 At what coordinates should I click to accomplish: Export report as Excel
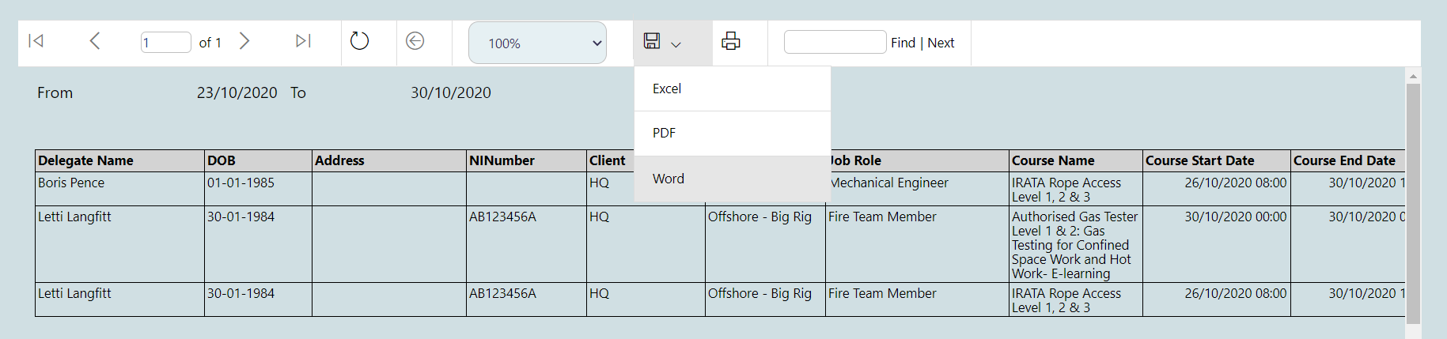tap(667, 89)
